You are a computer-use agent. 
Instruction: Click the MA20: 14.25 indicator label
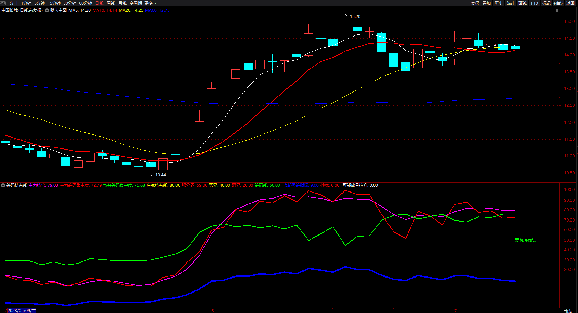[131, 10]
